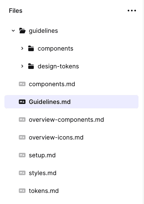This screenshot has height=204, width=144.
Task: Click the open guidelines folder icon
Action: [x=22, y=31]
